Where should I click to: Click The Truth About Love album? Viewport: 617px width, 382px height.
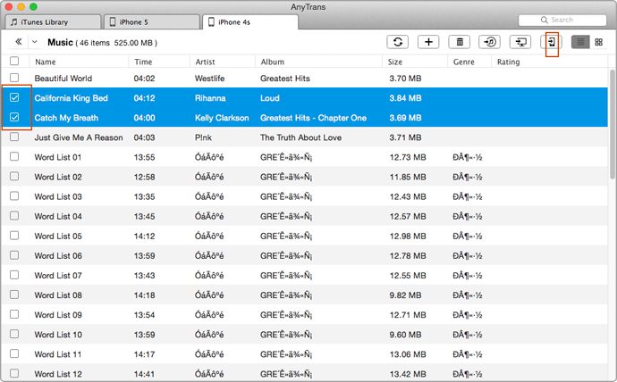(x=300, y=137)
